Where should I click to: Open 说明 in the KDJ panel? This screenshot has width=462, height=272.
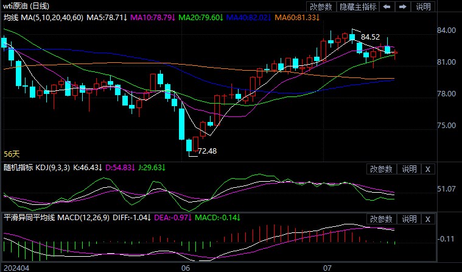click(409, 169)
